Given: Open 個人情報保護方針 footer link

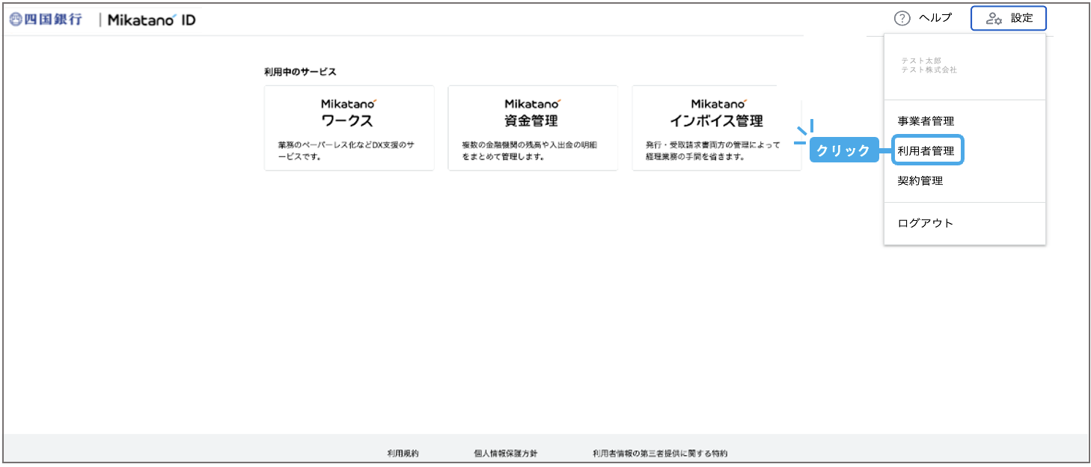Looking at the screenshot, I should [505, 454].
